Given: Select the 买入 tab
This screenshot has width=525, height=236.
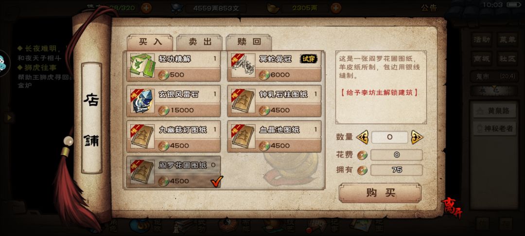Looking at the screenshot, I should [150, 42].
